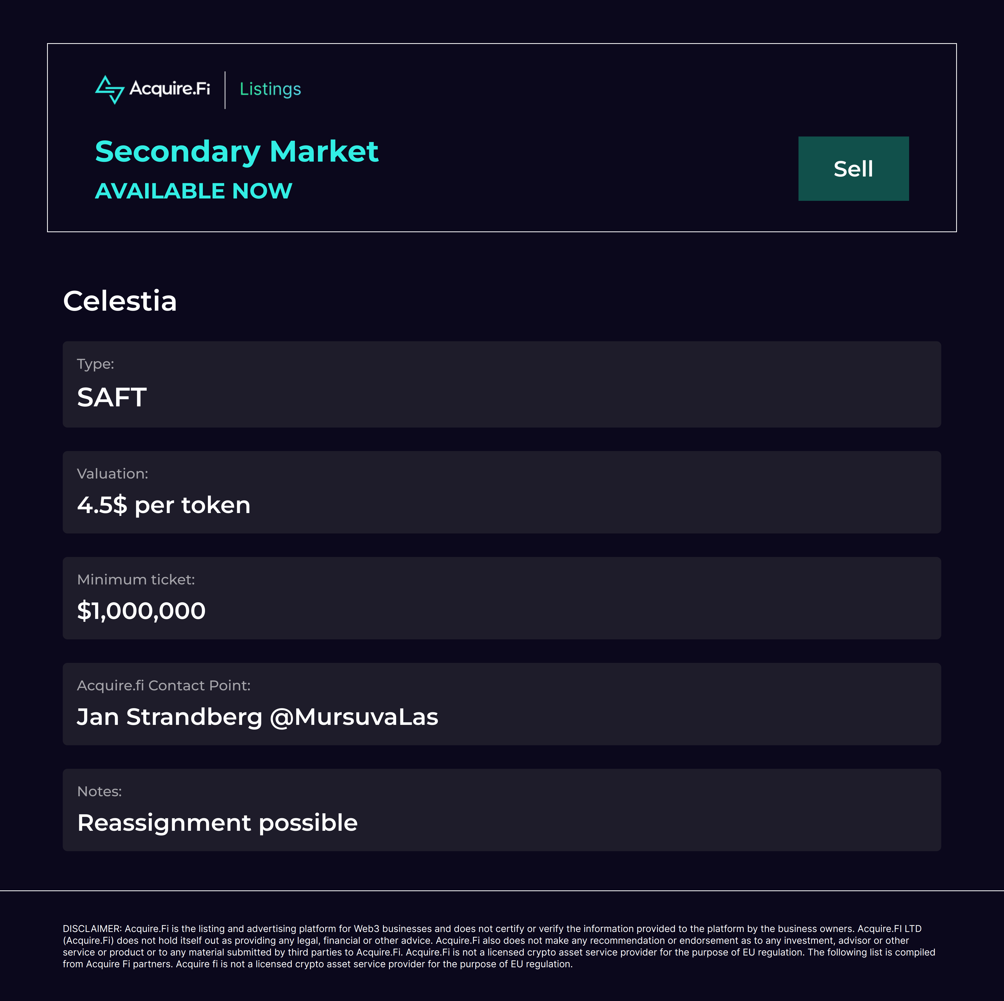1004x1001 pixels.
Task: Select the SAFT type value
Action: pyautogui.click(x=112, y=397)
